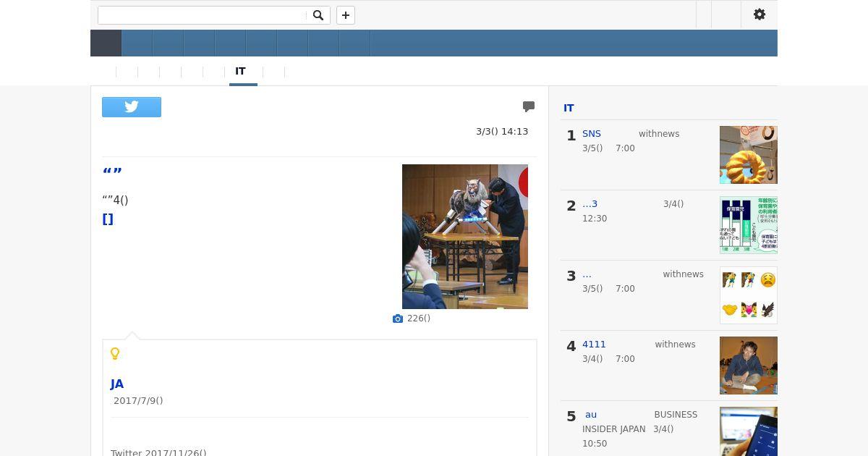The image size is (868, 456).
Task: Open the settings gear icon
Action: tap(759, 14)
